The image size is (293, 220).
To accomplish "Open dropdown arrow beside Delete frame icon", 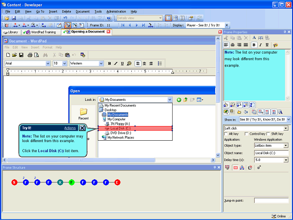I will (x=28, y=25).
